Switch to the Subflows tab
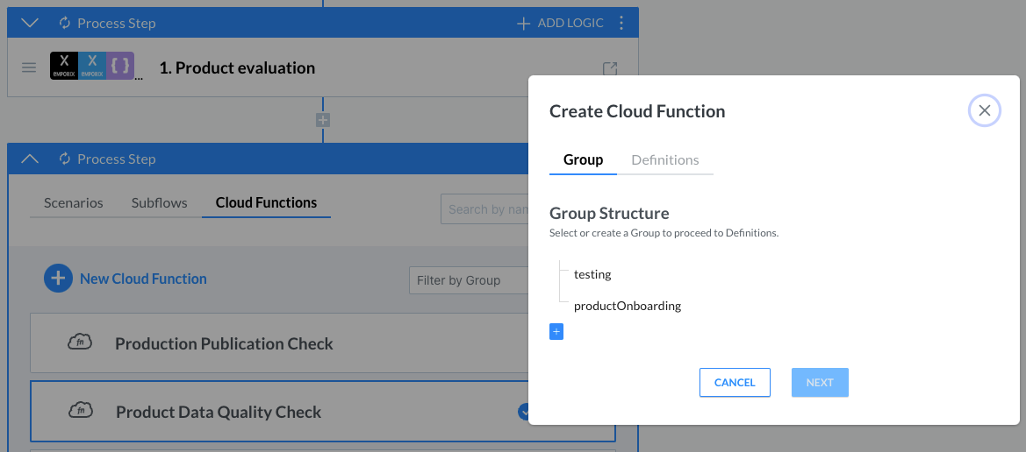The image size is (1026, 452). (159, 202)
